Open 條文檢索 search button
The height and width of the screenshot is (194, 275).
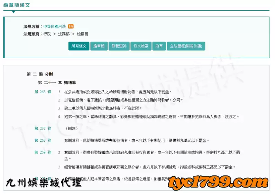coord(141,46)
